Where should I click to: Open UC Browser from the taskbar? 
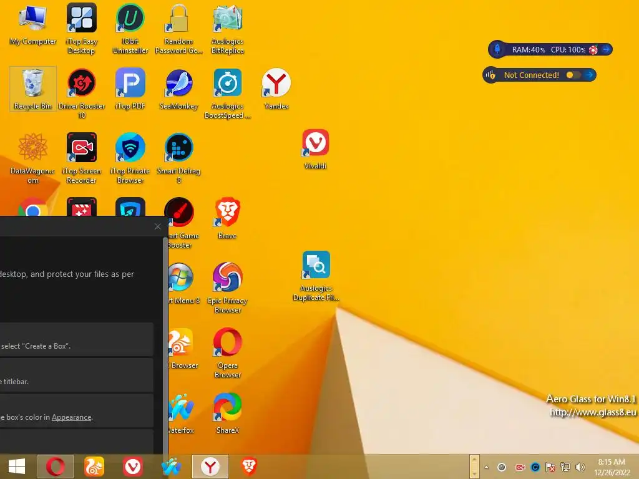tap(94, 467)
